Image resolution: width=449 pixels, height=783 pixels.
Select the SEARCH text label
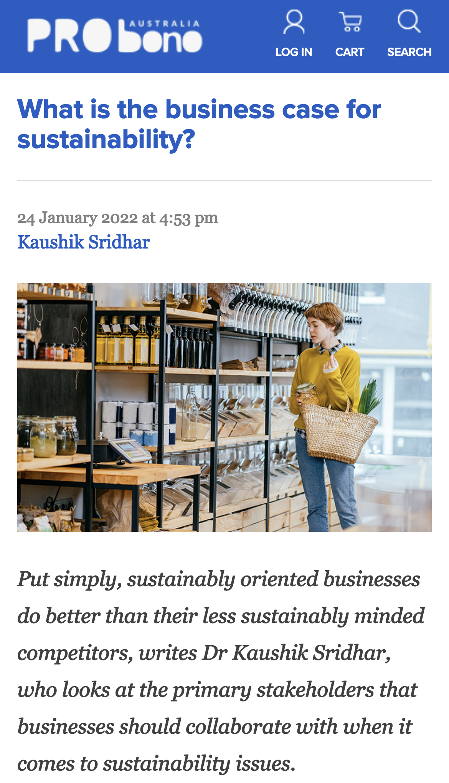point(409,52)
